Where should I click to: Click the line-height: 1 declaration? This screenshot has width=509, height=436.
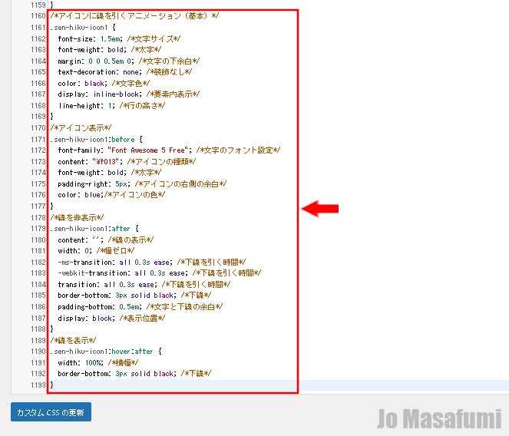[x=86, y=106]
